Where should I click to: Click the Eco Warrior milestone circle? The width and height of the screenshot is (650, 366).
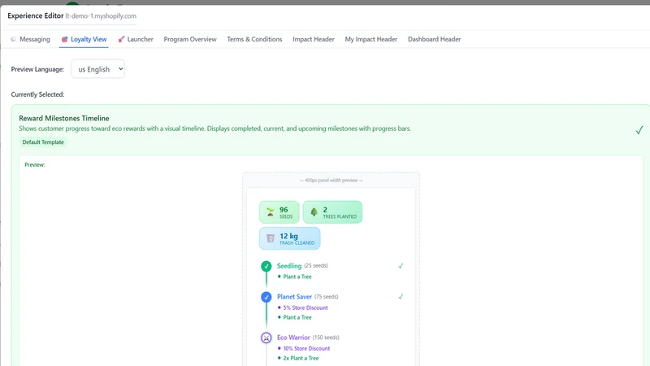pyautogui.click(x=266, y=338)
